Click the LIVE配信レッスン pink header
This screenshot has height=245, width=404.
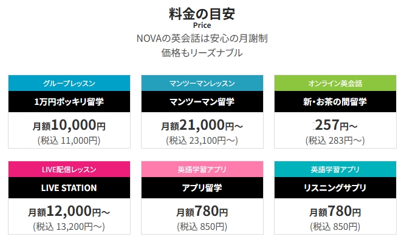pyautogui.click(x=69, y=169)
